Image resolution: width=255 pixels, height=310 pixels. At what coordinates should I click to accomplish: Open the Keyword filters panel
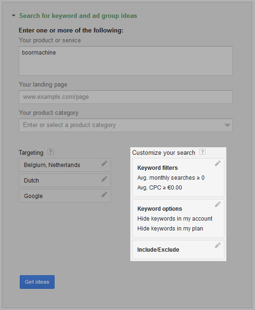pos(178,177)
